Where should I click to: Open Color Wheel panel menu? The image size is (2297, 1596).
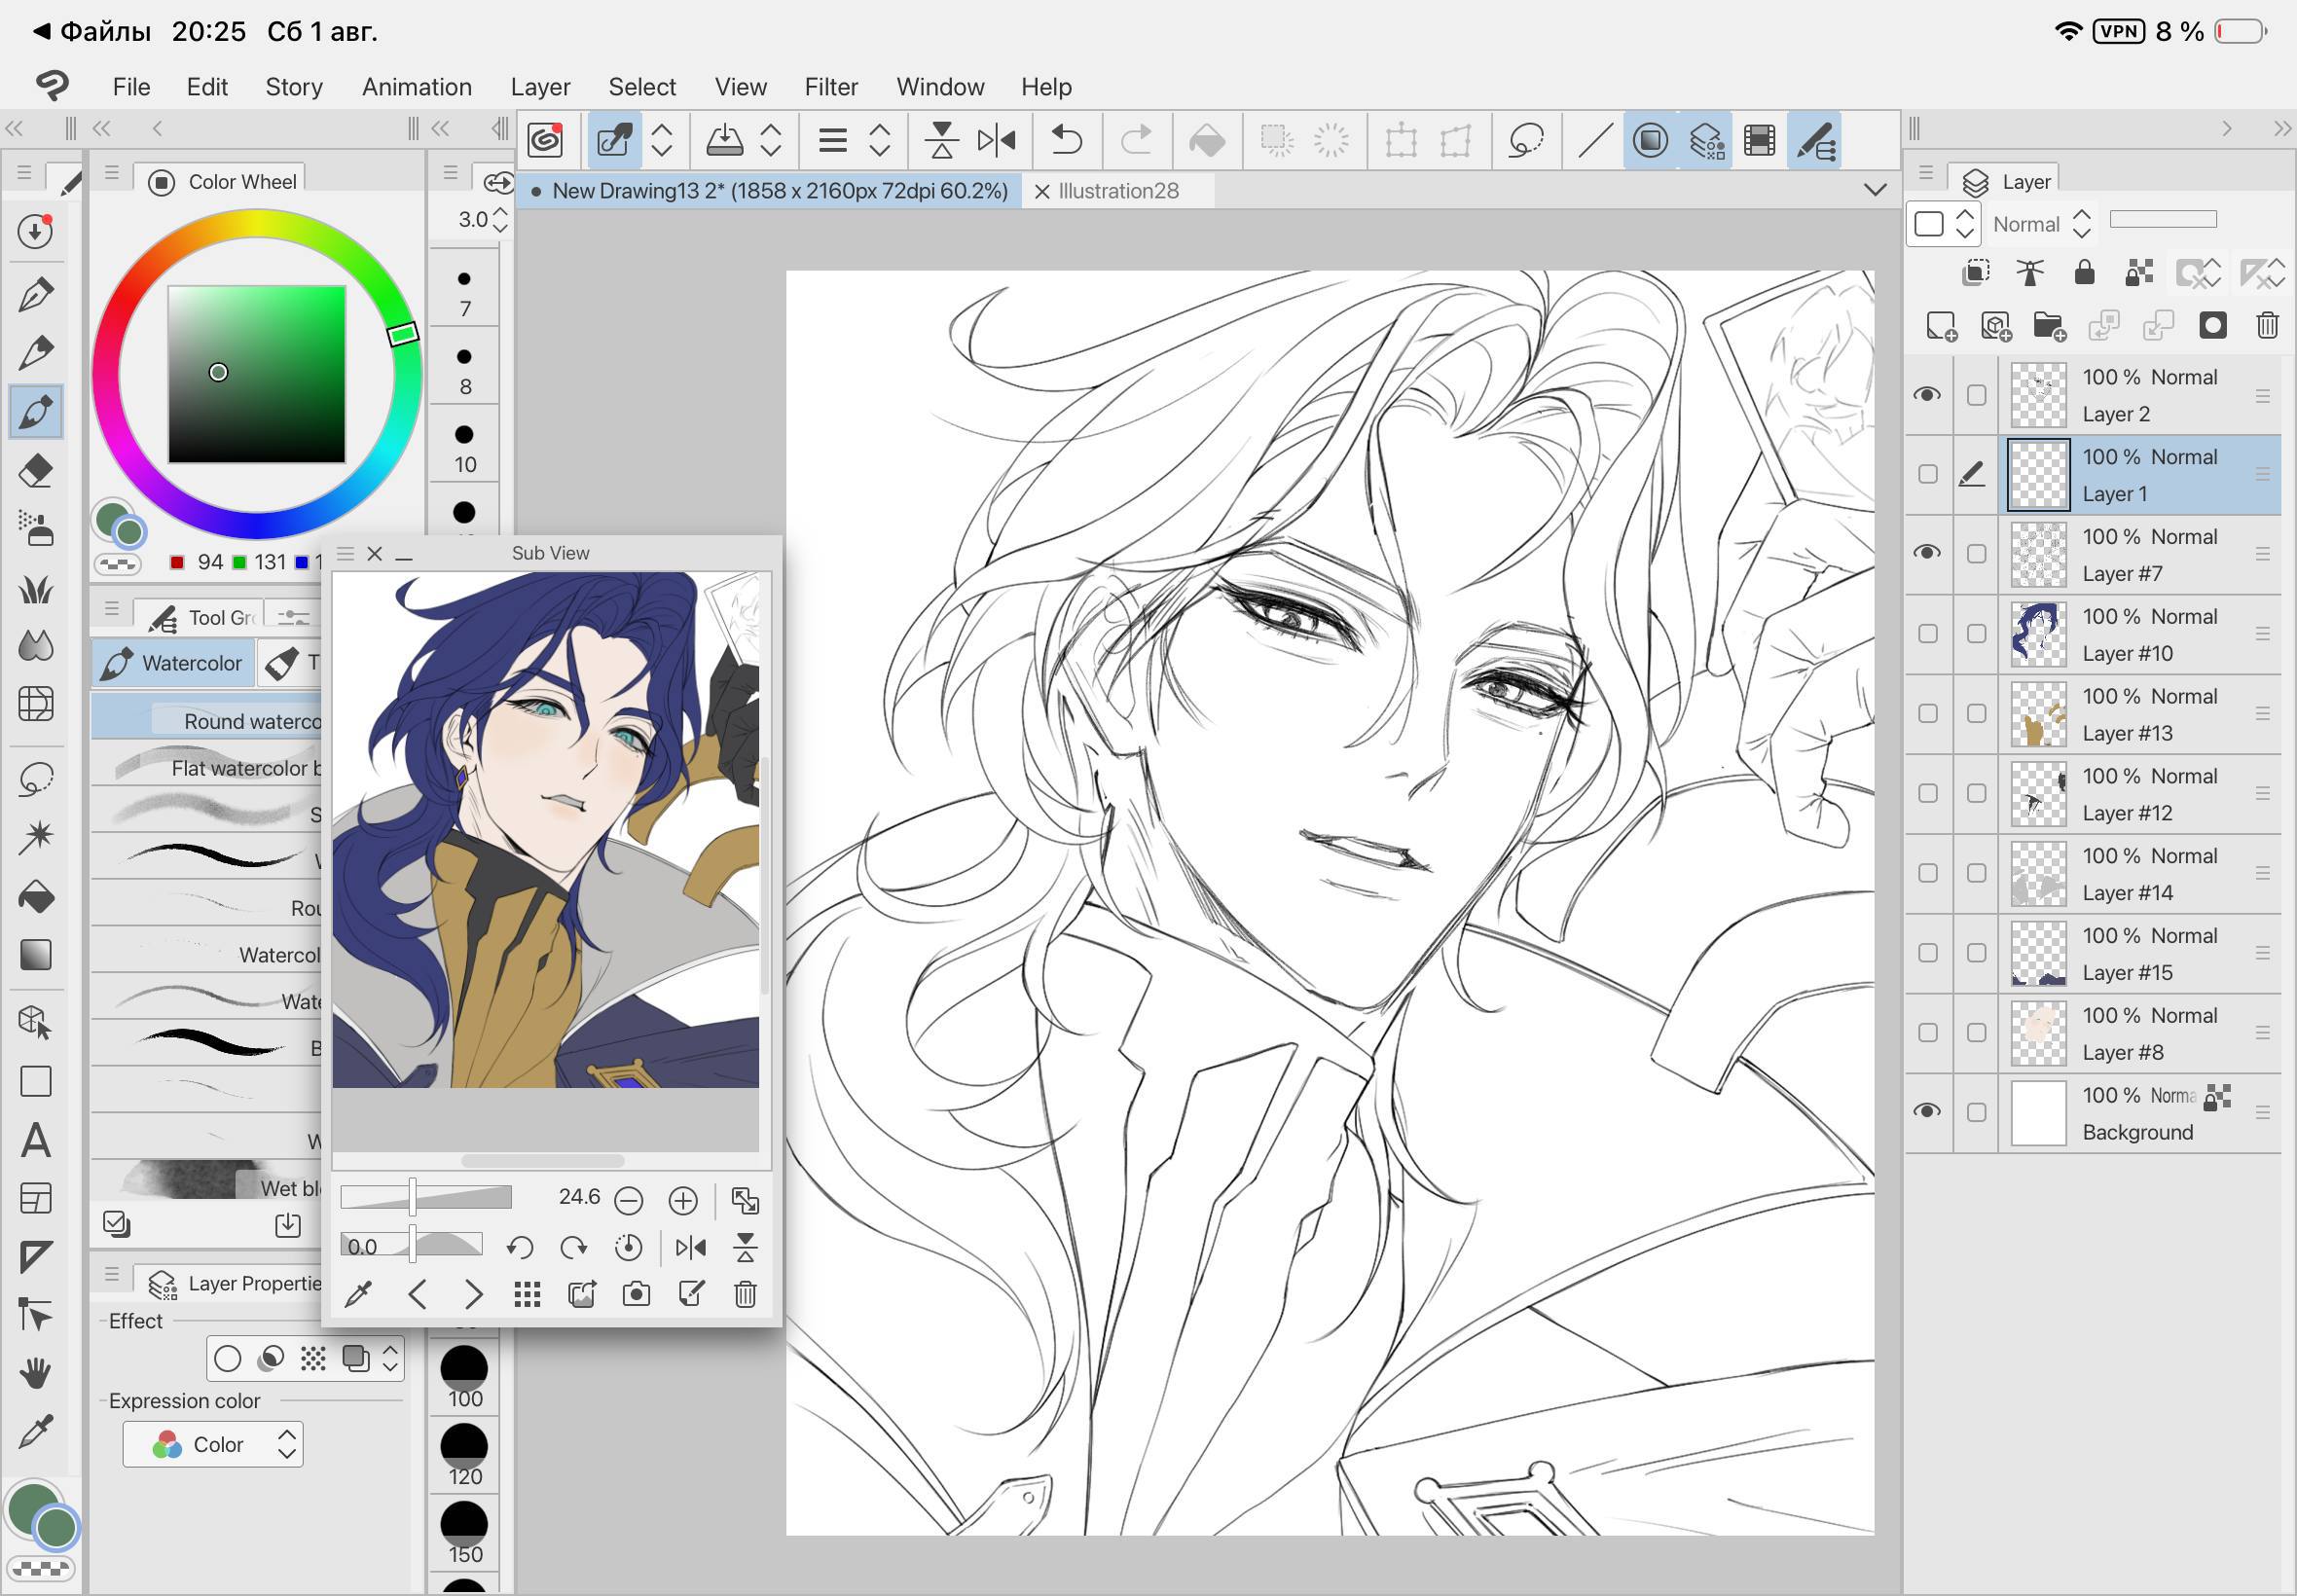point(112,172)
